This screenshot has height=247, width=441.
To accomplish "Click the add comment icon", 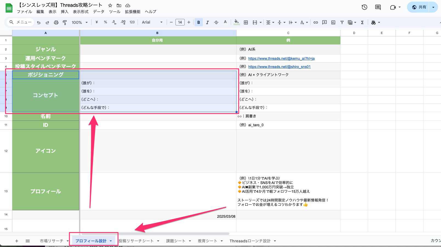I will pos(325,22).
